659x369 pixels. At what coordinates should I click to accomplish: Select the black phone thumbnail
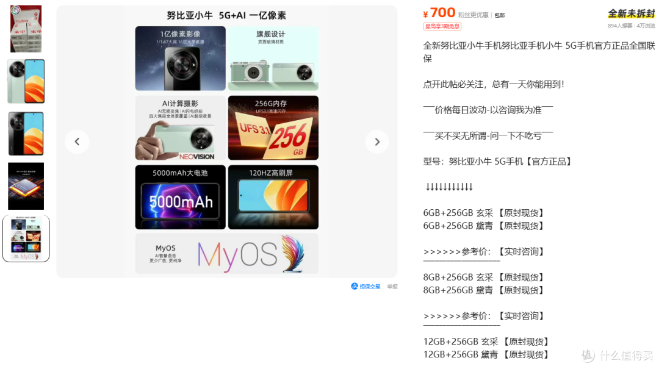(26, 134)
